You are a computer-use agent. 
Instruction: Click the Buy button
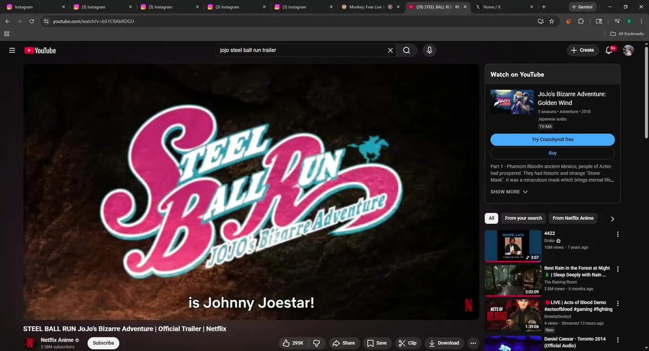point(552,153)
